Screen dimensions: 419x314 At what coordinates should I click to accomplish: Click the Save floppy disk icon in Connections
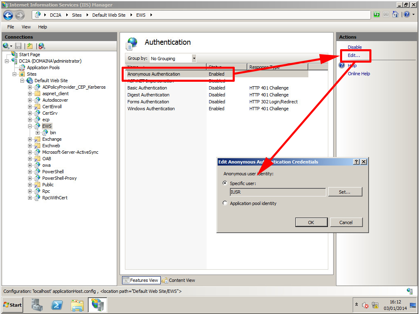[18, 46]
